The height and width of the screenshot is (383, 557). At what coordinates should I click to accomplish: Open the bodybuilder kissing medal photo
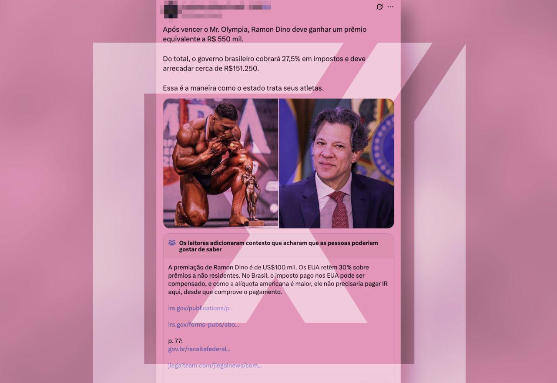point(221,163)
